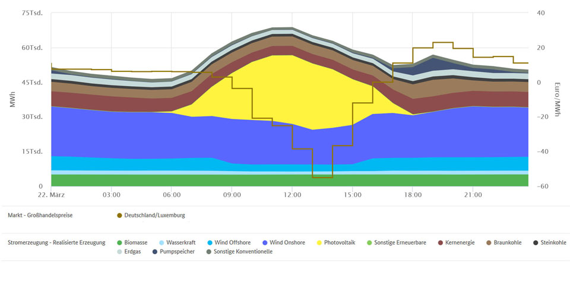Click the '03:00' x-axis label
This screenshot has height=297, width=570.
click(112, 195)
